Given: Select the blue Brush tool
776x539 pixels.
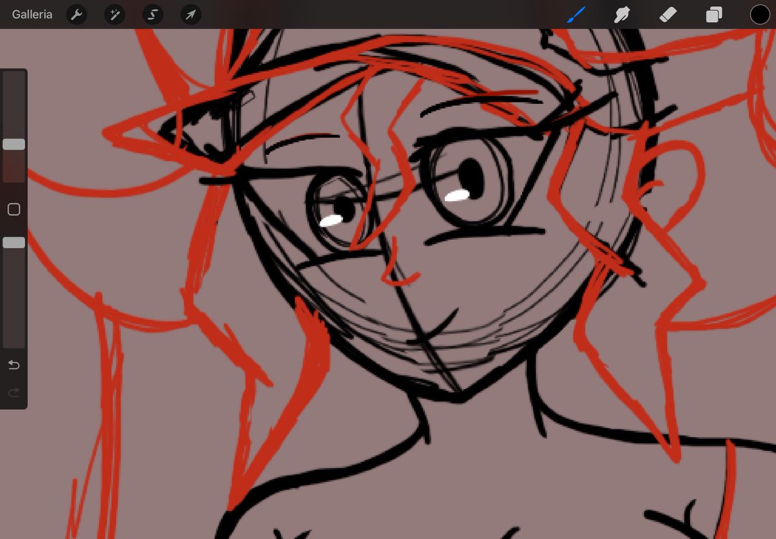Looking at the screenshot, I should 576,14.
